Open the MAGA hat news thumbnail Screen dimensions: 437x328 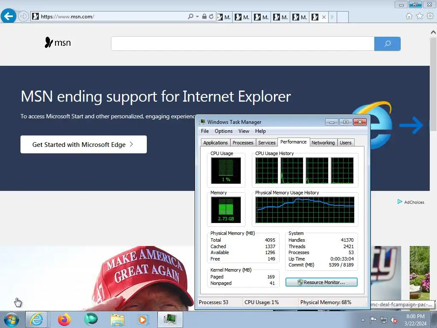(97, 278)
